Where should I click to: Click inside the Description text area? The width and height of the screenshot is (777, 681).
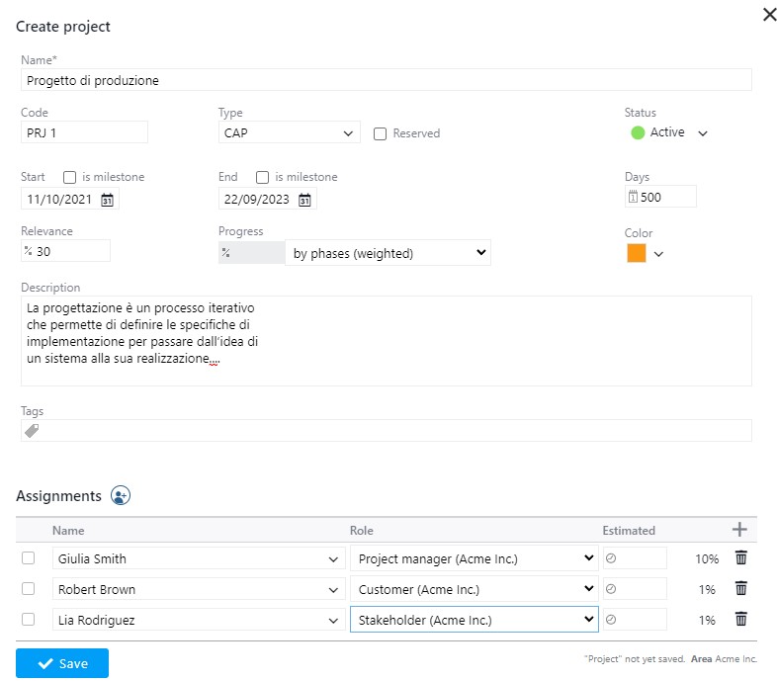[386, 341]
